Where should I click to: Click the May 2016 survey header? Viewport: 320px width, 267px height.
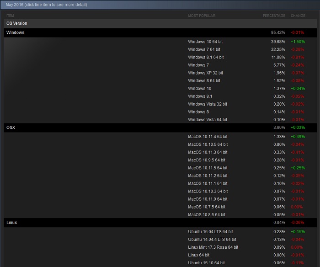pyautogui.click(x=46, y=5)
